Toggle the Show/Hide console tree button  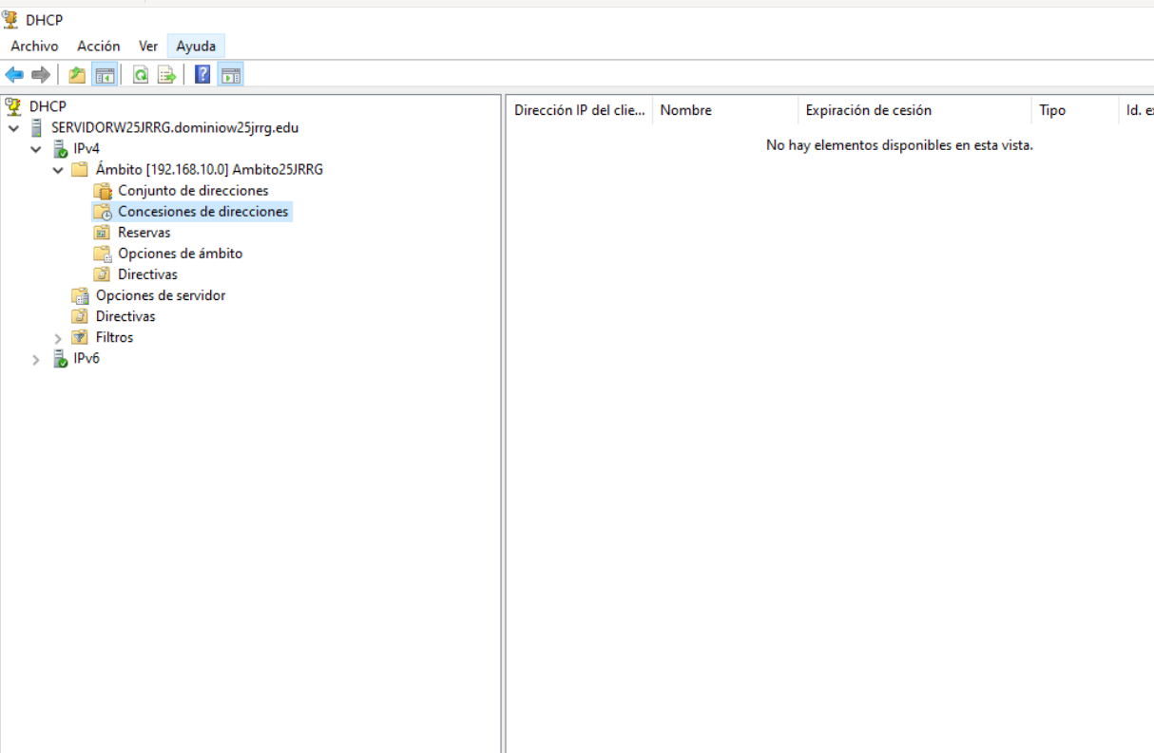pos(105,75)
